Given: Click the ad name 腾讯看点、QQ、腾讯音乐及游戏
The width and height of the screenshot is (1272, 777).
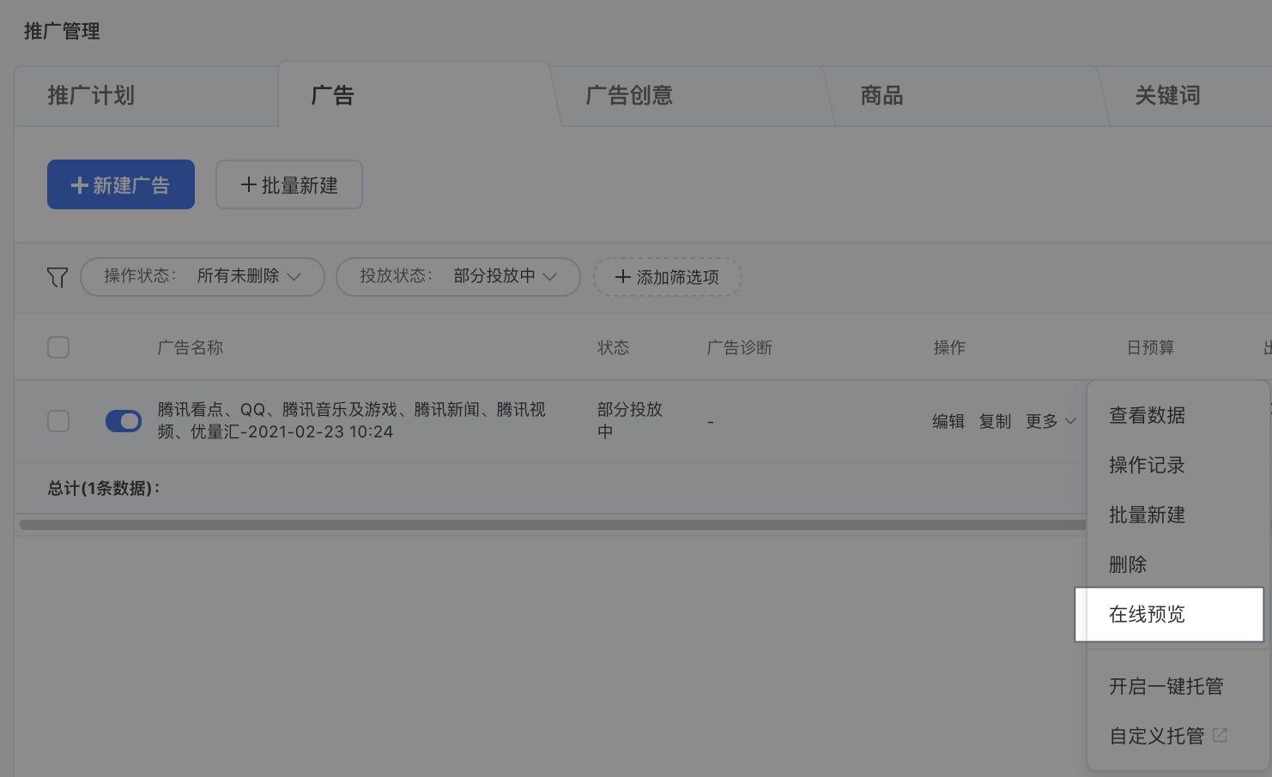Looking at the screenshot, I should (351, 420).
